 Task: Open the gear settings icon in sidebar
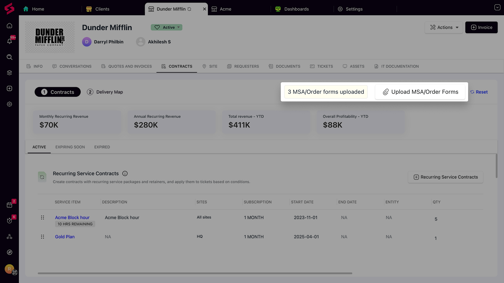[10, 104]
